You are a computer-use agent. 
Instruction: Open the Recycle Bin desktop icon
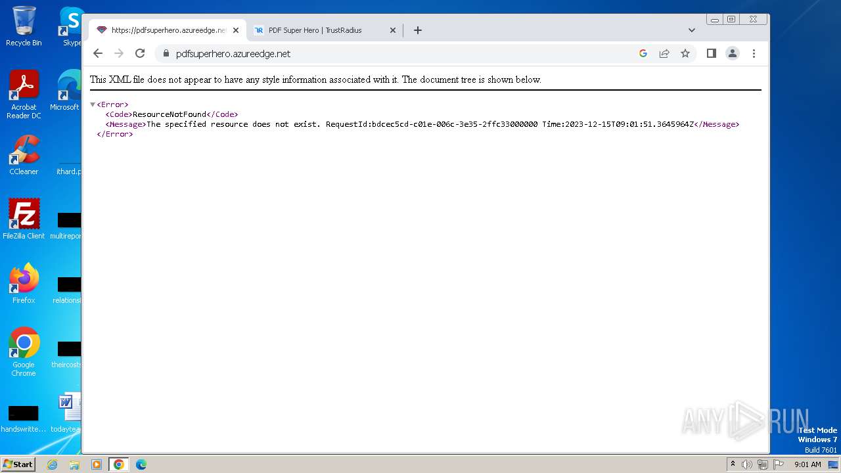24,26
